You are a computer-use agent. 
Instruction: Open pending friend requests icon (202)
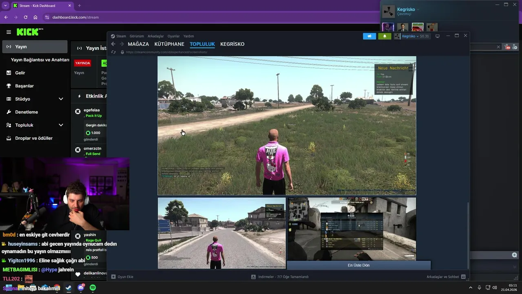pyautogui.click(x=508, y=47)
